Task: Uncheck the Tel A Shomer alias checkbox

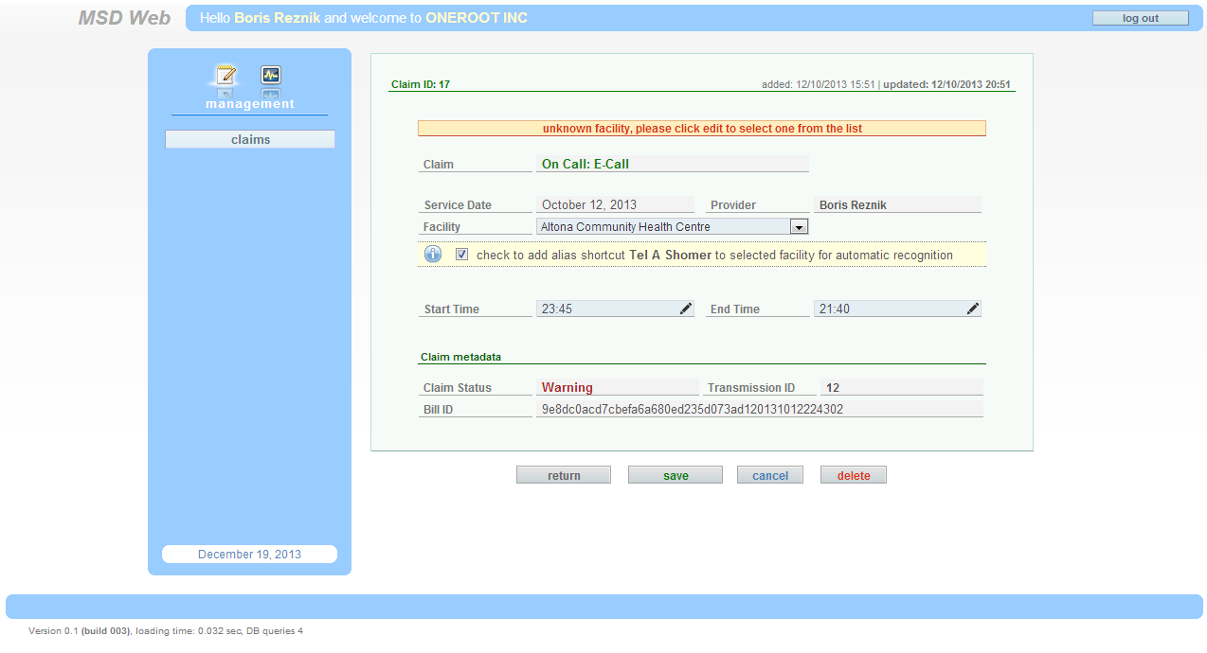Action: (x=461, y=255)
